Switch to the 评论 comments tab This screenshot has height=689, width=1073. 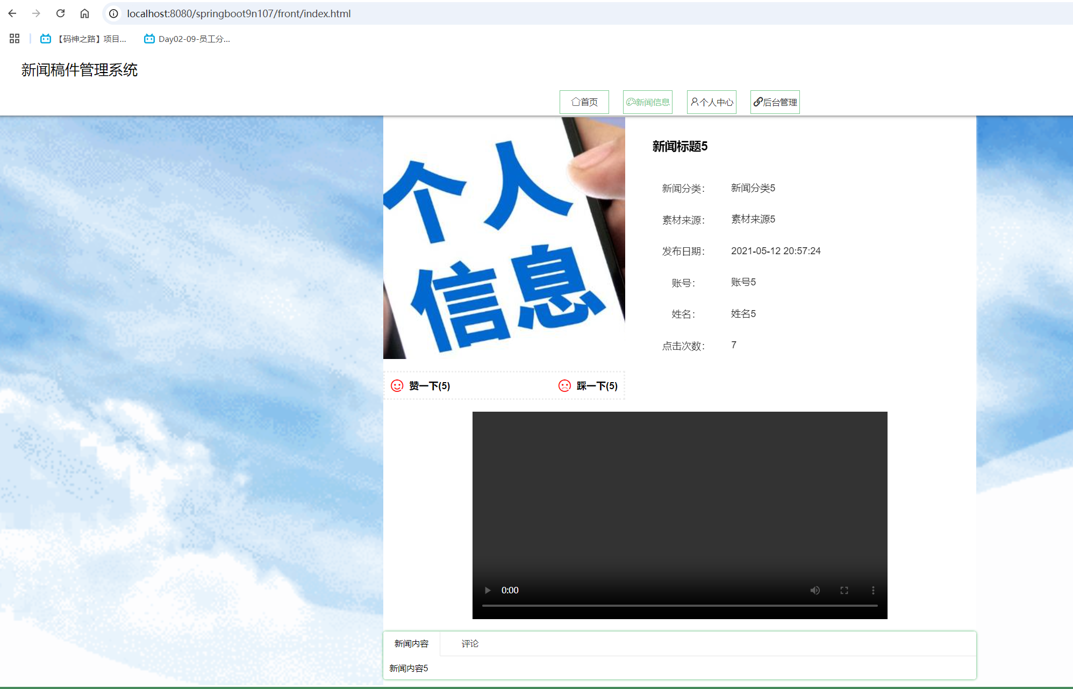(470, 643)
